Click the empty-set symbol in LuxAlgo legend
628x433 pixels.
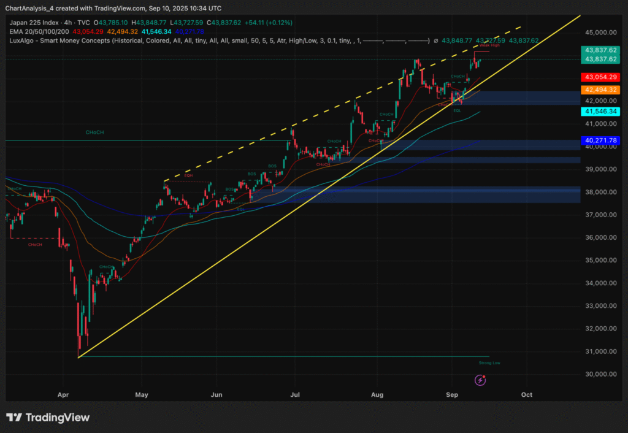(x=435, y=40)
